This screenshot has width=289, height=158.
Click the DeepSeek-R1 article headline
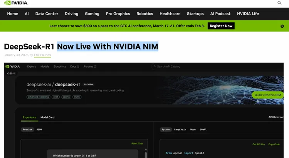(81, 47)
